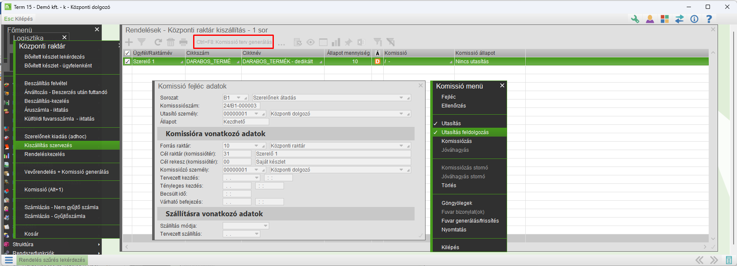Click the swap arrows icon

[x=680, y=19]
